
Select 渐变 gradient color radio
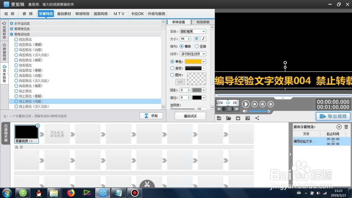(x=172, y=68)
